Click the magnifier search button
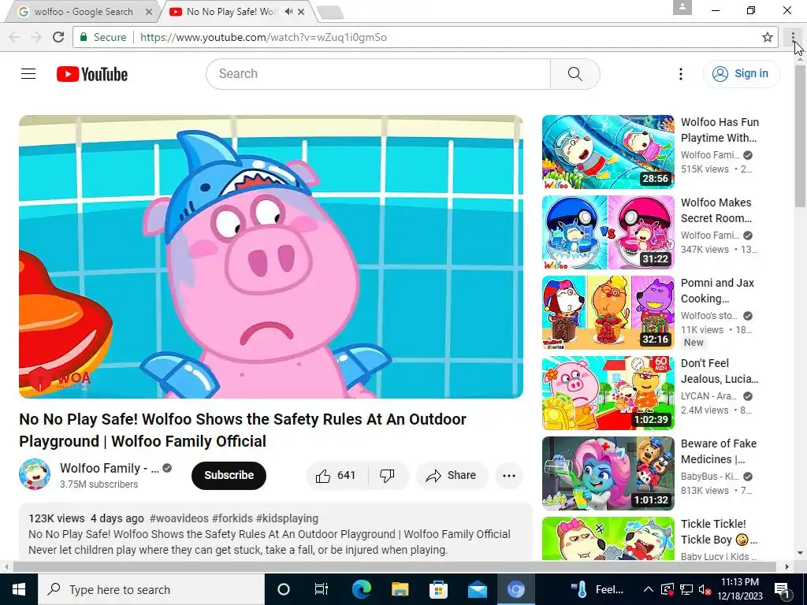This screenshot has width=807, height=605. 575,74
